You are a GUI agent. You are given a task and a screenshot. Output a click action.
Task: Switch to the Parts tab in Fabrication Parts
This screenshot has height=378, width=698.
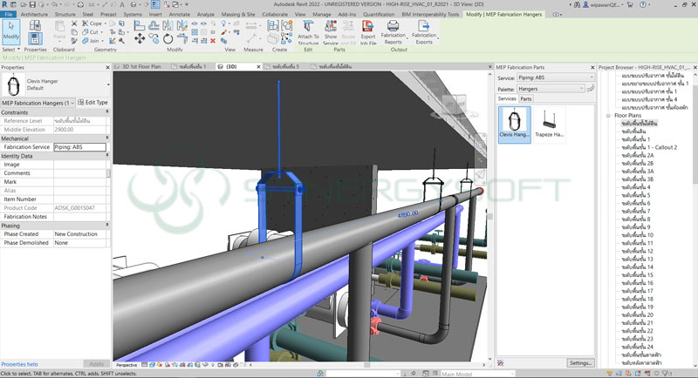pos(528,98)
